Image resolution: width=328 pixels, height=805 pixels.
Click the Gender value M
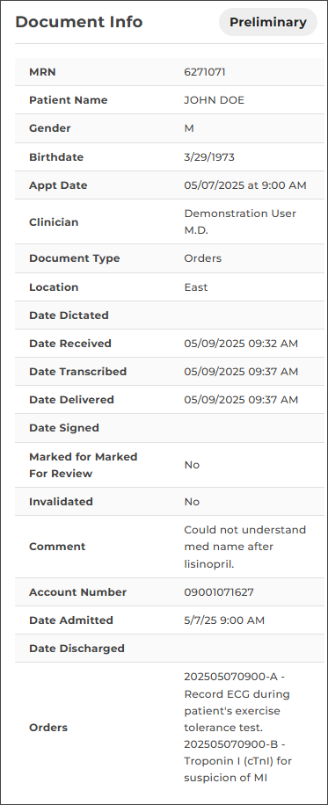click(x=189, y=128)
